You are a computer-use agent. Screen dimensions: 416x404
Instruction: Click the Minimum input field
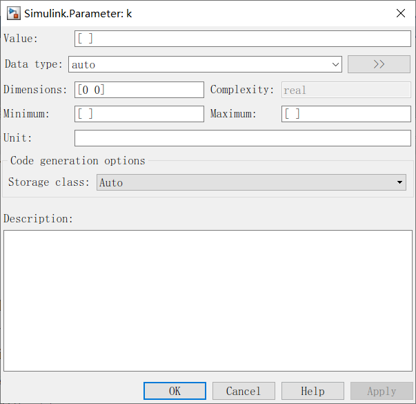click(x=139, y=114)
